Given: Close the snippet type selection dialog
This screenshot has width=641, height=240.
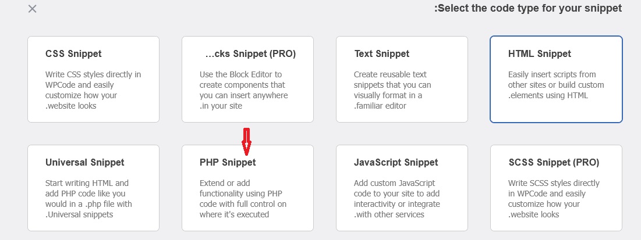Looking at the screenshot, I should [x=33, y=9].
